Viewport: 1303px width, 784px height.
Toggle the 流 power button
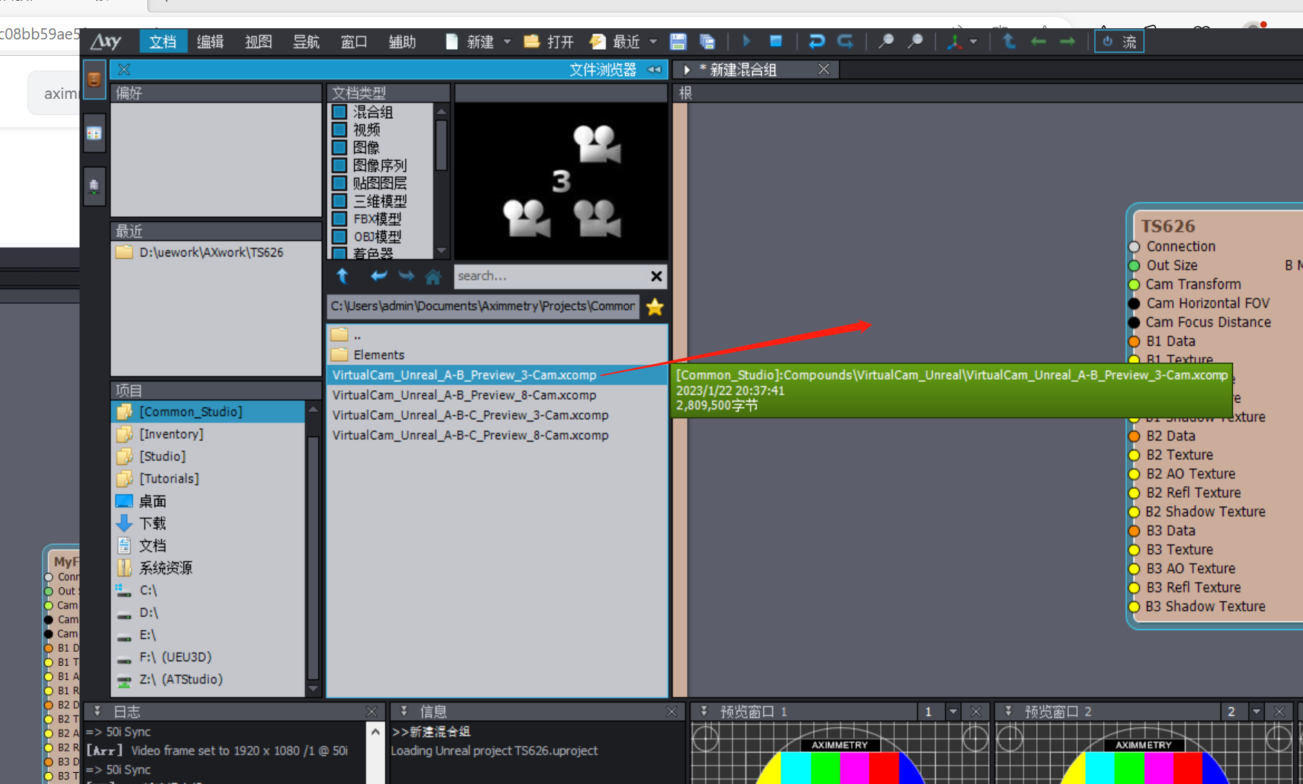tap(1119, 42)
